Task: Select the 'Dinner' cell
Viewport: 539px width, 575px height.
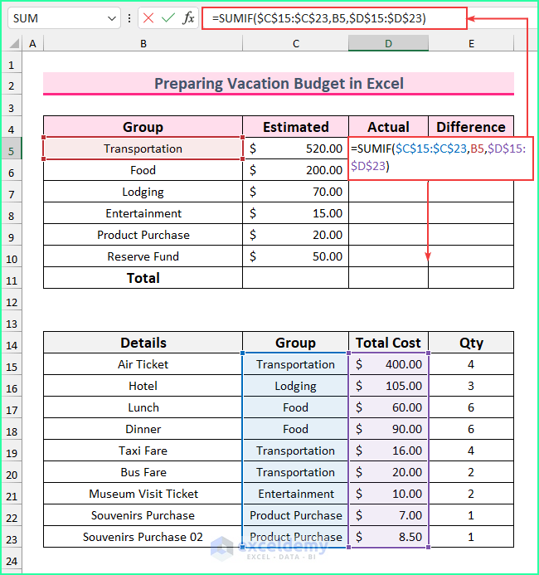Action: click(x=143, y=429)
